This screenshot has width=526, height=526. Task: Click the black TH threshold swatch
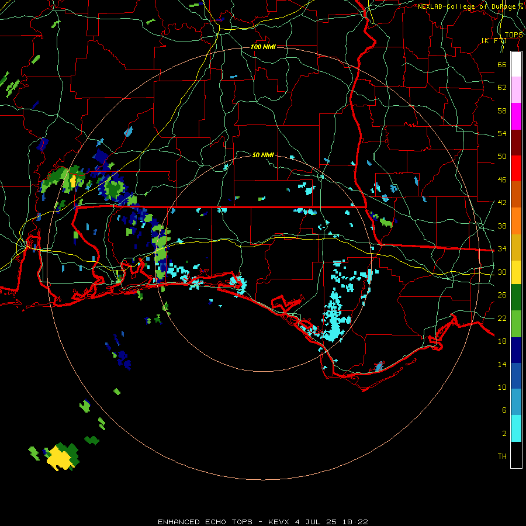pyautogui.click(x=516, y=455)
